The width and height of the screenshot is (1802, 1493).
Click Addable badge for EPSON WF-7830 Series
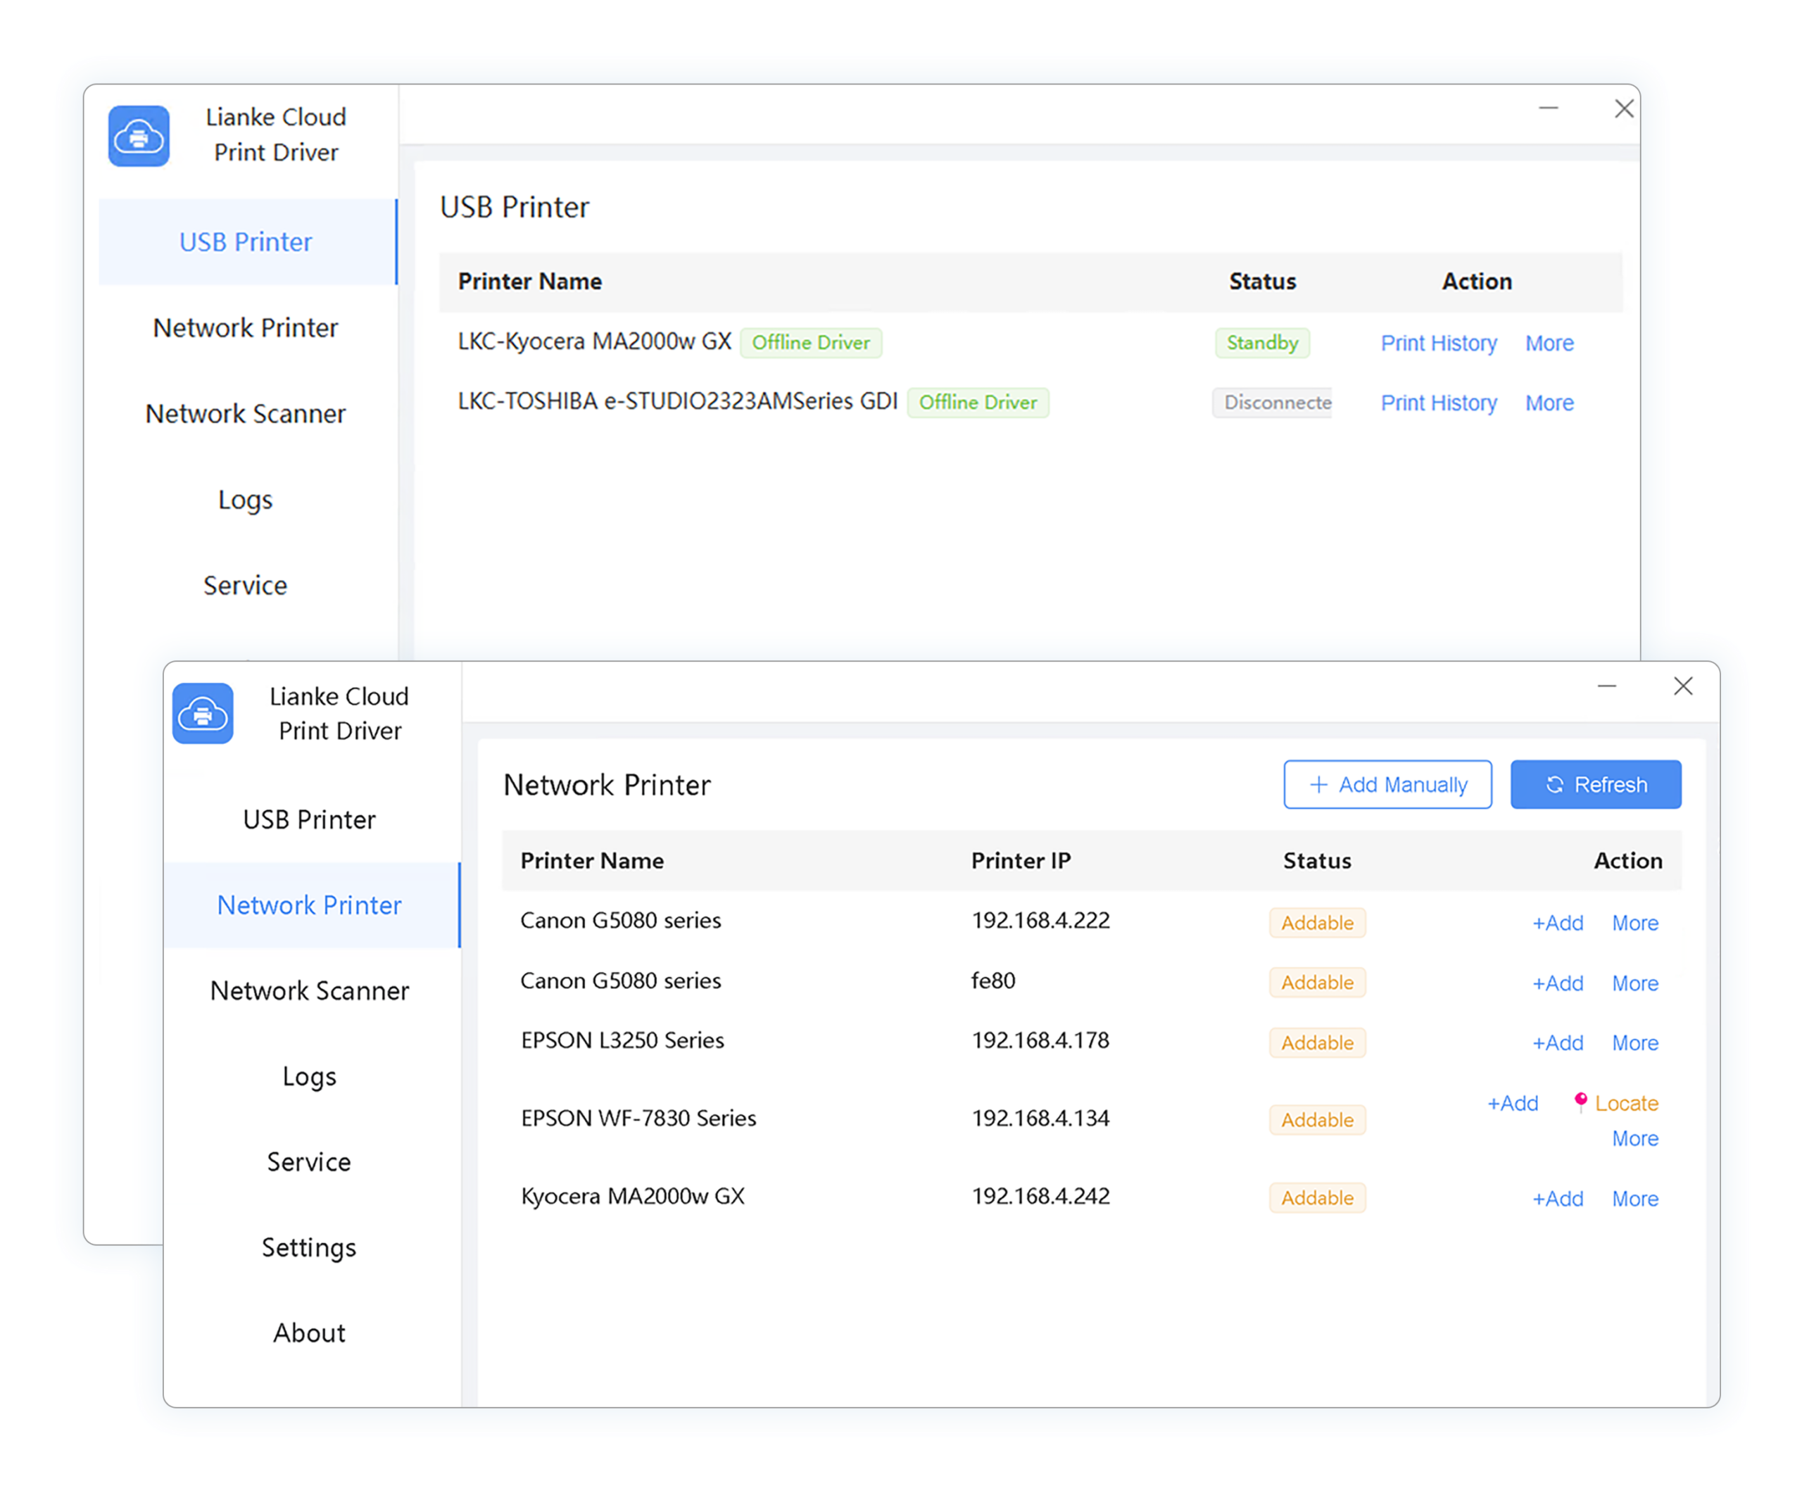[1317, 1120]
